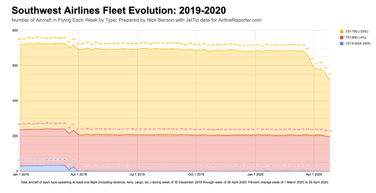Click the Apr 1 2020 axis label
376x193 pixels.
(x=314, y=175)
